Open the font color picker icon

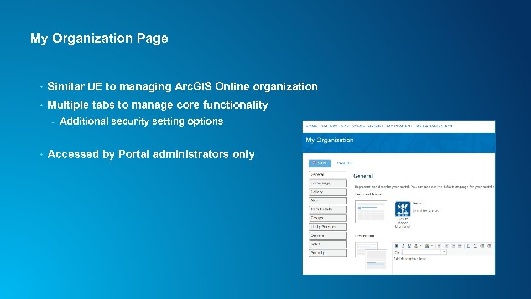click(416, 246)
